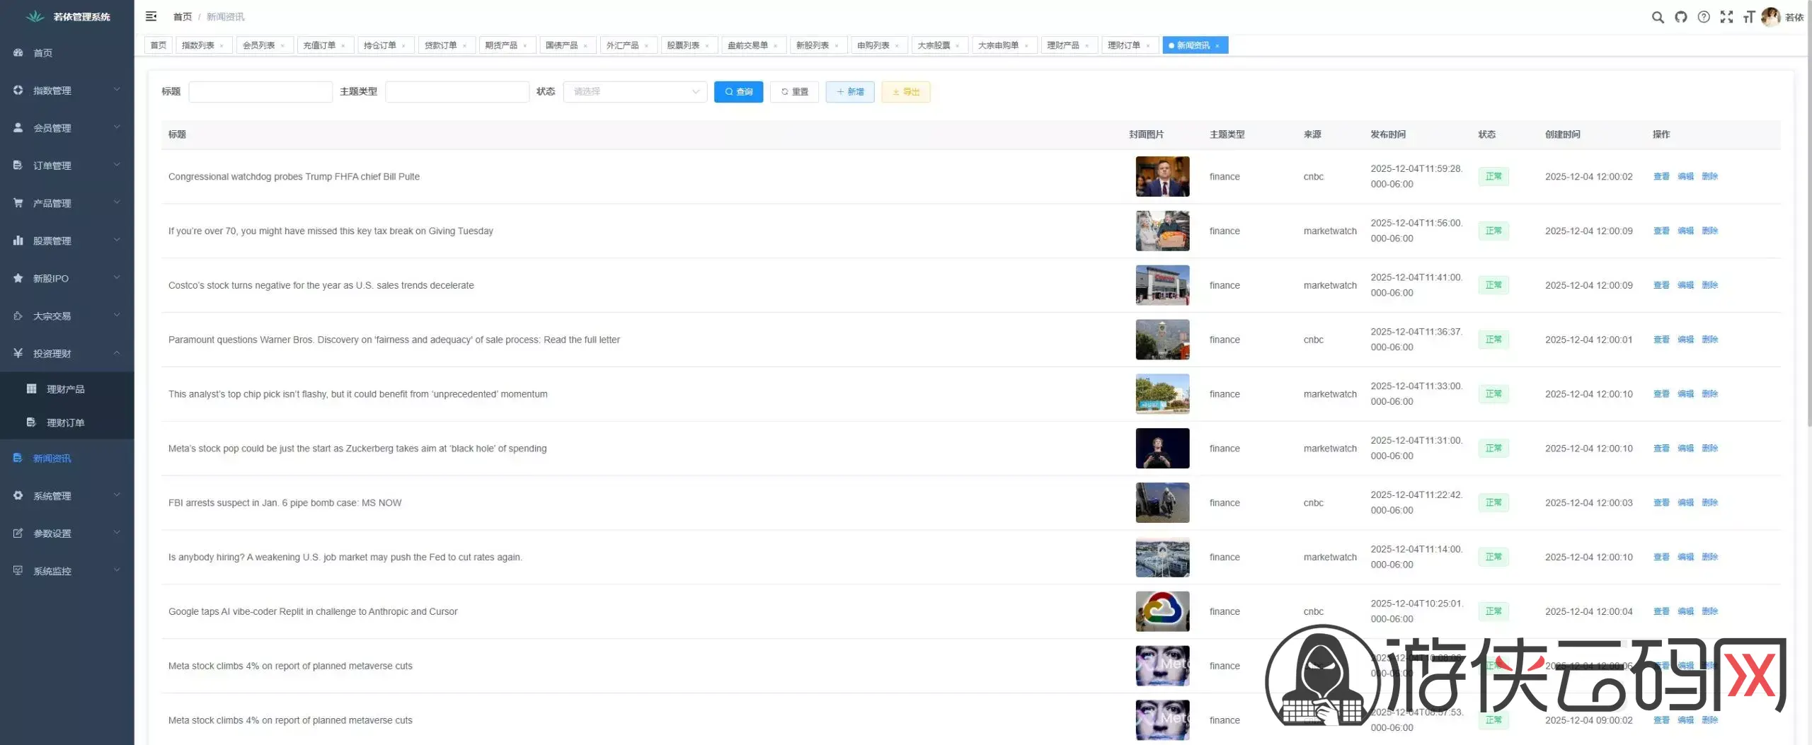Close the 指数列表 tab
The image size is (1812, 745).
click(x=222, y=46)
